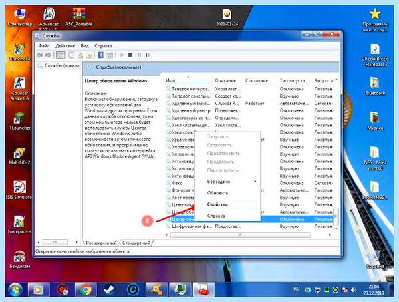Select the Удаленный вызов service row
This screenshot has height=302, width=399.
pyautogui.click(x=249, y=103)
